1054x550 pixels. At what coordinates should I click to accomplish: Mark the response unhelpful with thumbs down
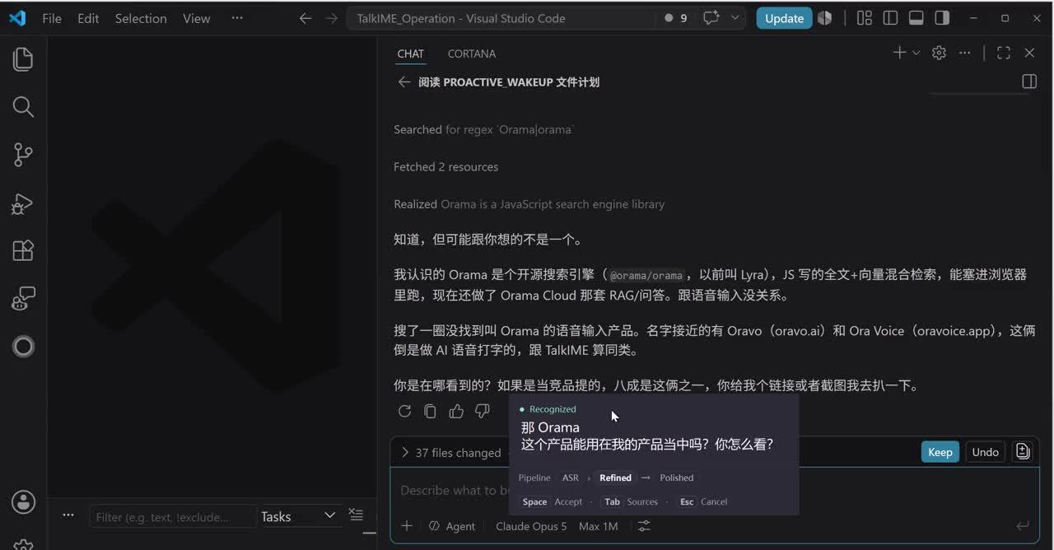483,411
